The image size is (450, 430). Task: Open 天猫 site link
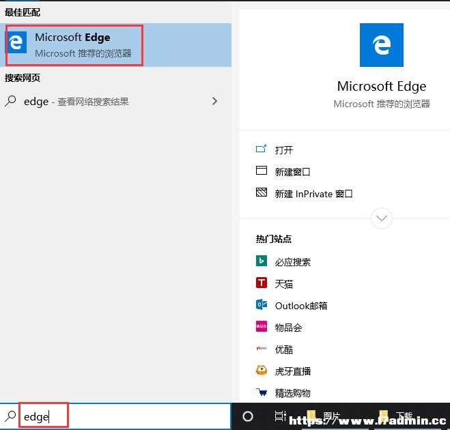(284, 284)
